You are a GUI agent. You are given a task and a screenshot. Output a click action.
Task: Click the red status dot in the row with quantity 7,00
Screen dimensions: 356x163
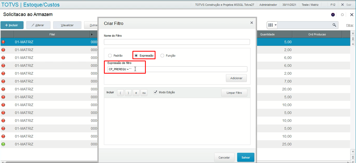[x=3, y=81]
